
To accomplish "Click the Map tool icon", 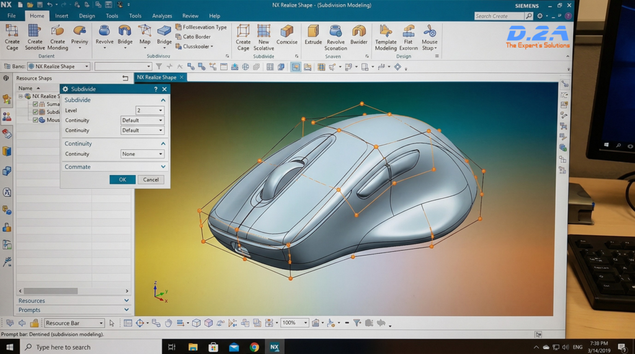I will tap(144, 31).
